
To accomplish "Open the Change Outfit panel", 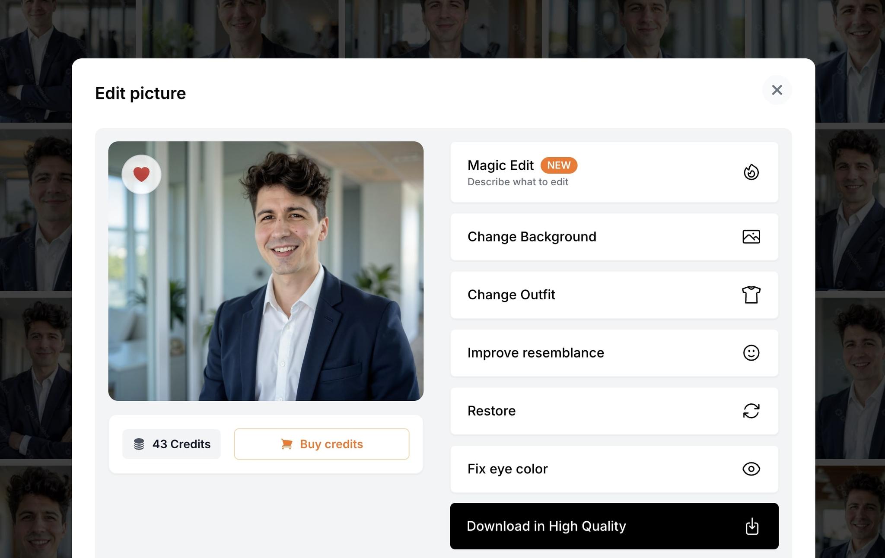I will click(x=614, y=295).
